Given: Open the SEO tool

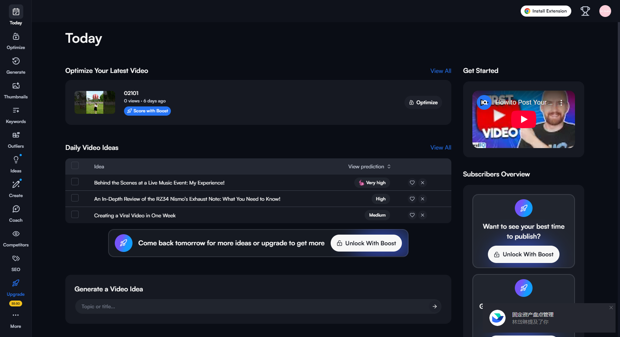Looking at the screenshot, I should point(16,263).
